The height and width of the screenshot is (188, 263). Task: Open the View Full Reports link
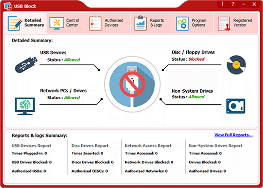click(x=233, y=135)
